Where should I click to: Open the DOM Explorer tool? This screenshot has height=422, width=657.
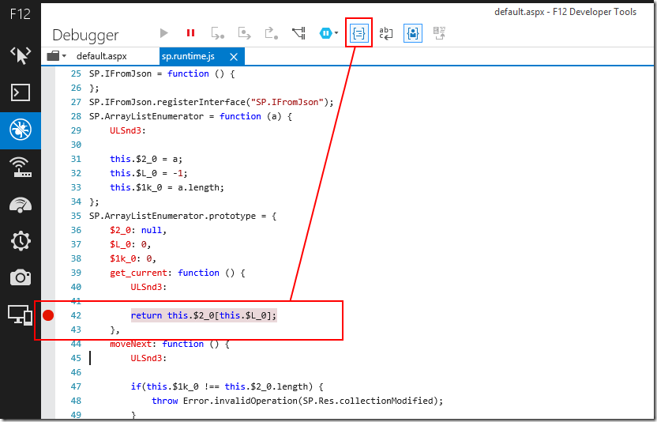[x=21, y=55]
